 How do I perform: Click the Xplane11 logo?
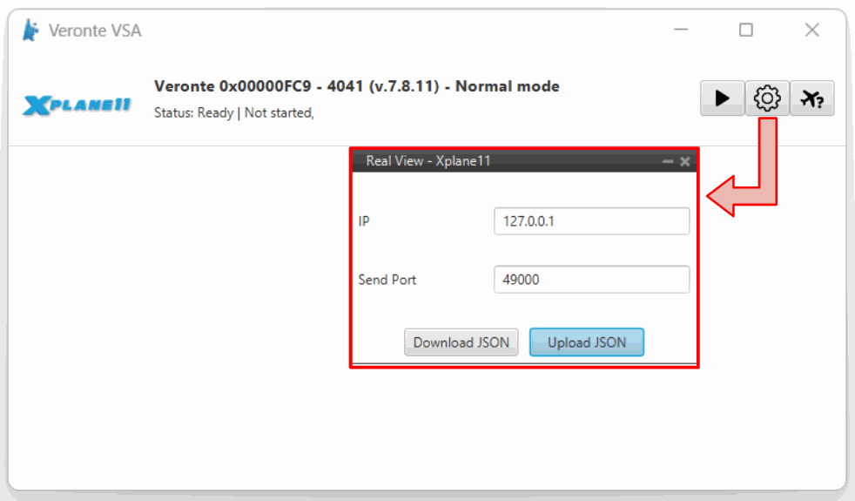coord(77,105)
